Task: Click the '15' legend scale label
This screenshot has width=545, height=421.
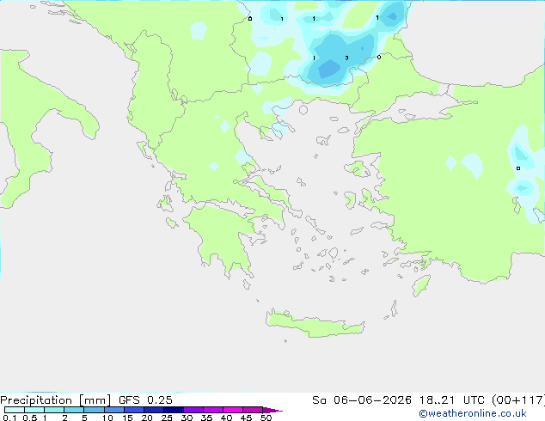Action: pos(127,418)
